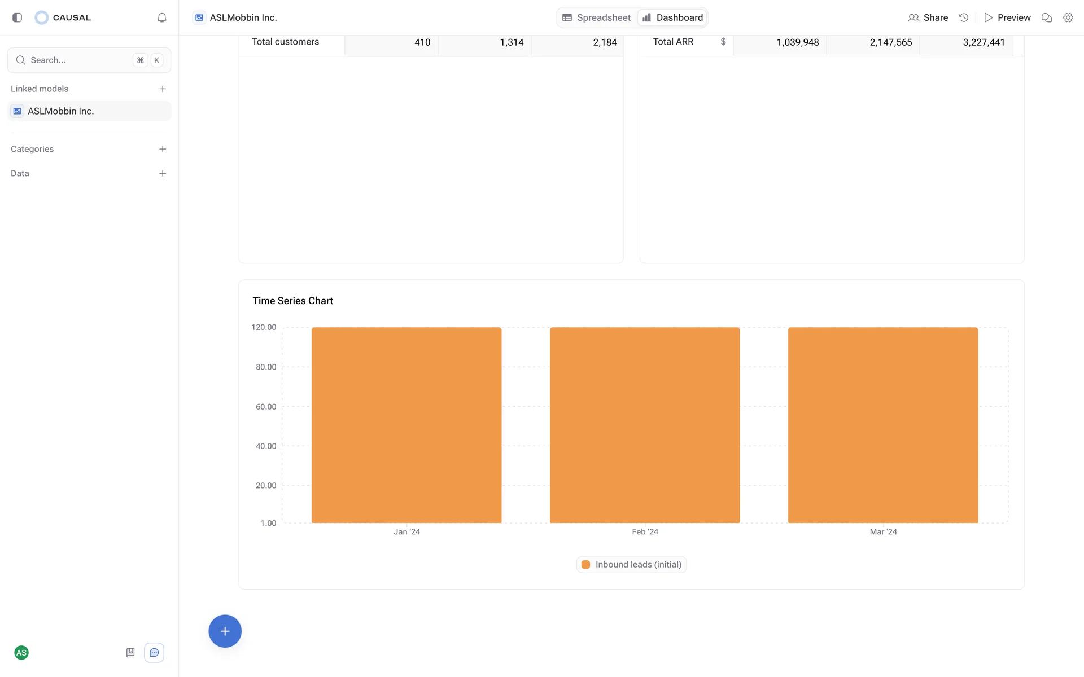The width and height of the screenshot is (1084, 677).
Task: Open documentation book icon
Action: pos(130,653)
